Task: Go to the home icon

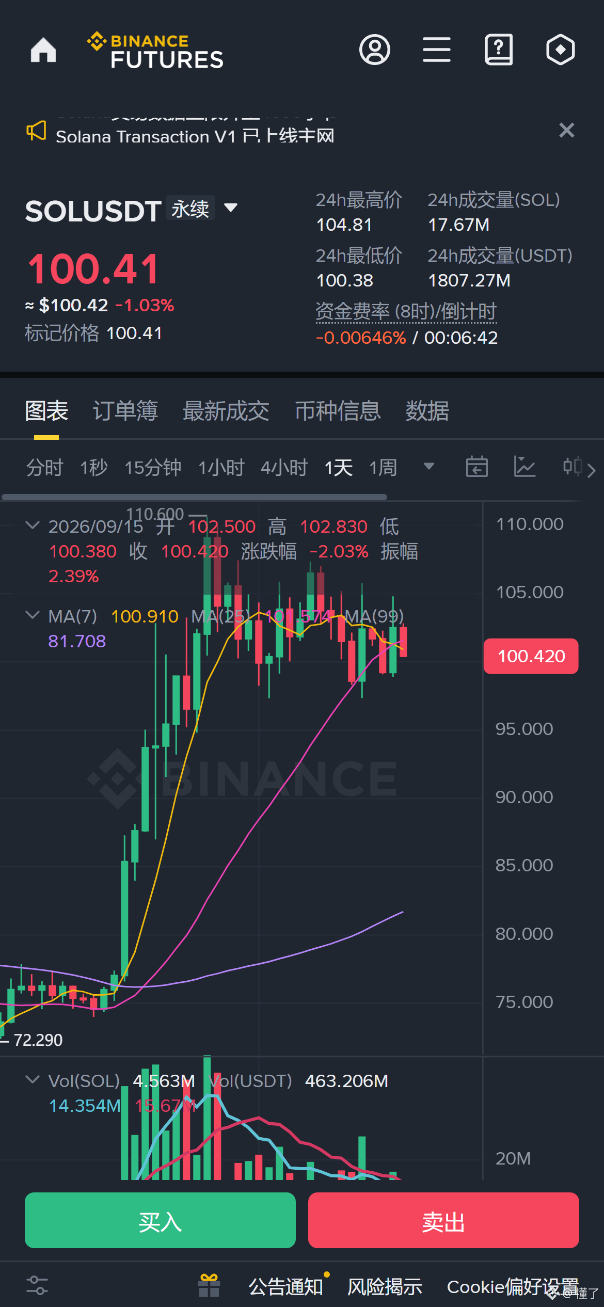Action: 43,50
